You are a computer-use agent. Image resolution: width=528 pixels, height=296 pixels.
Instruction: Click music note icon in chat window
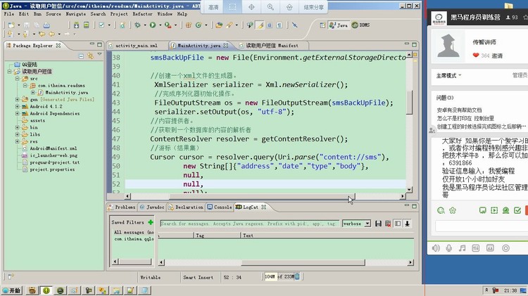[463, 248]
